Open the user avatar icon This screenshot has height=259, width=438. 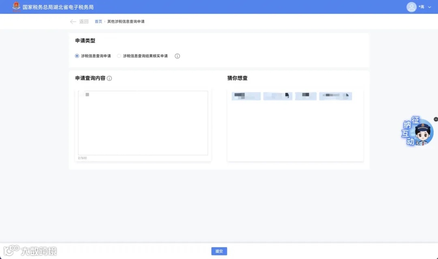(411, 7)
